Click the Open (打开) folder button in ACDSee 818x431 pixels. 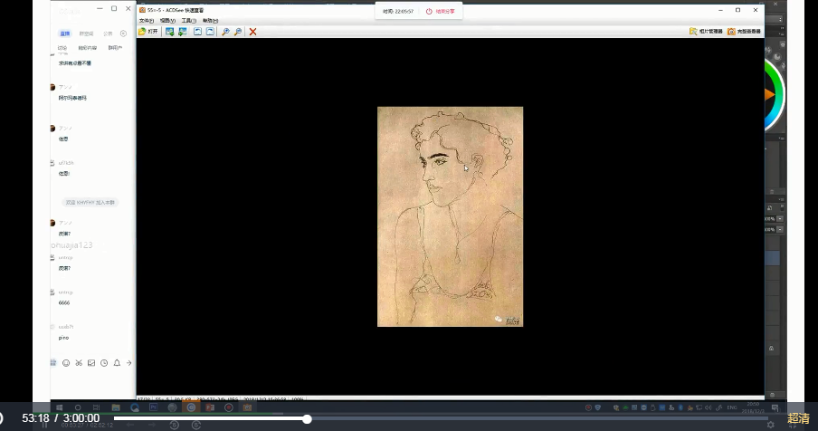(x=148, y=32)
